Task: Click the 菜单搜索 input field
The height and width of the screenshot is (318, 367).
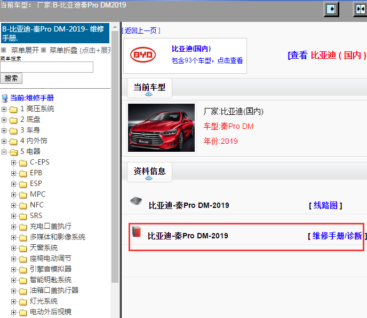Action: [47, 67]
